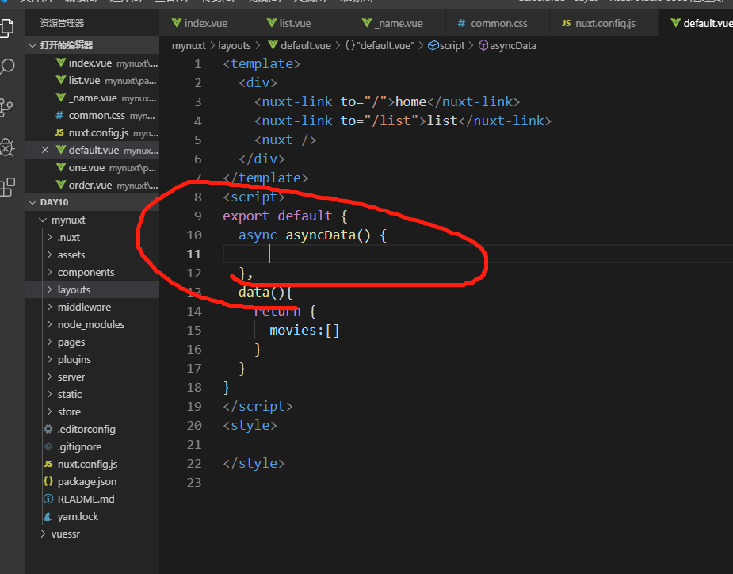Open common.css from open editors list
Screen dimensions: 733x574
(92, 115)
